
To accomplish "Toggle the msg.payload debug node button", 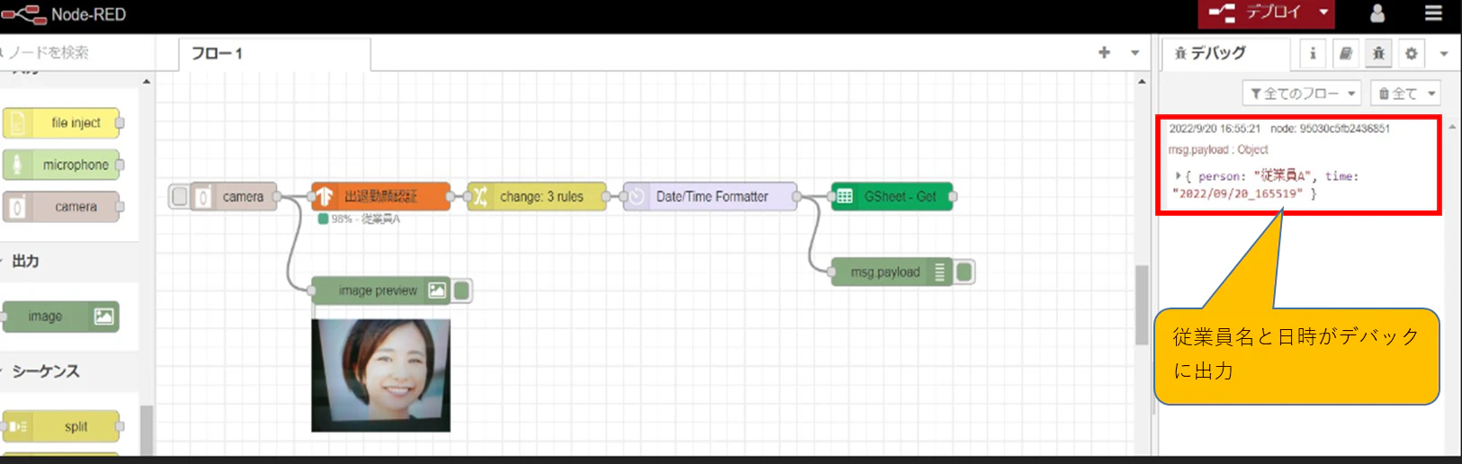I will point(964,272).
